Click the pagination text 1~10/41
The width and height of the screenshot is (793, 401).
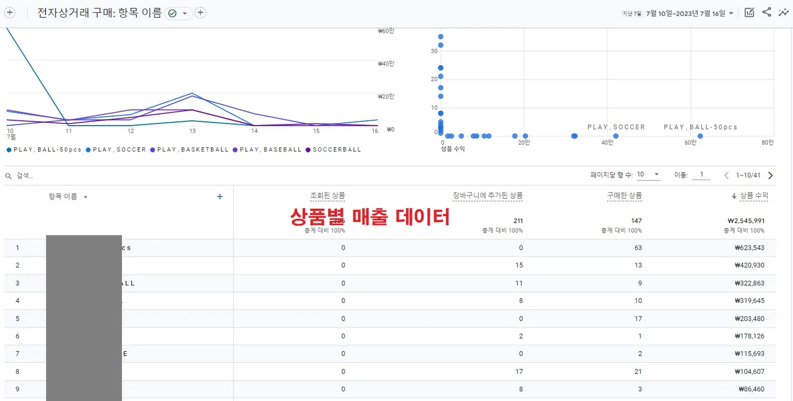pyautogui.click(x=748, y=176)
